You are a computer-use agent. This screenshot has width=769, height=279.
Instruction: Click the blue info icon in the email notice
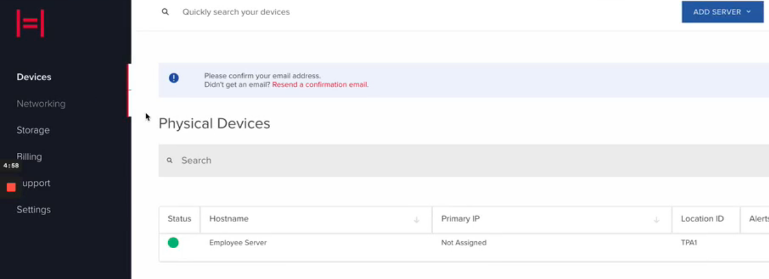[173, 78]
